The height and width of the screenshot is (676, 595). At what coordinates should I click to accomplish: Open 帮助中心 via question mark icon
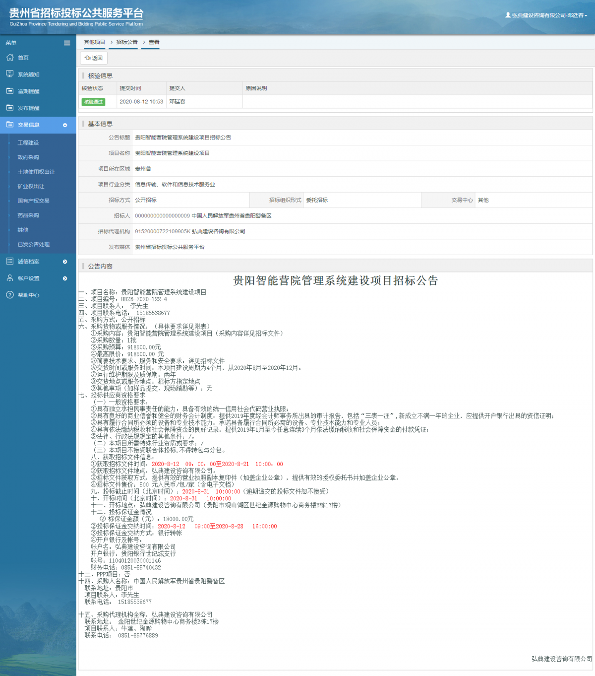[x=10, y=295]
